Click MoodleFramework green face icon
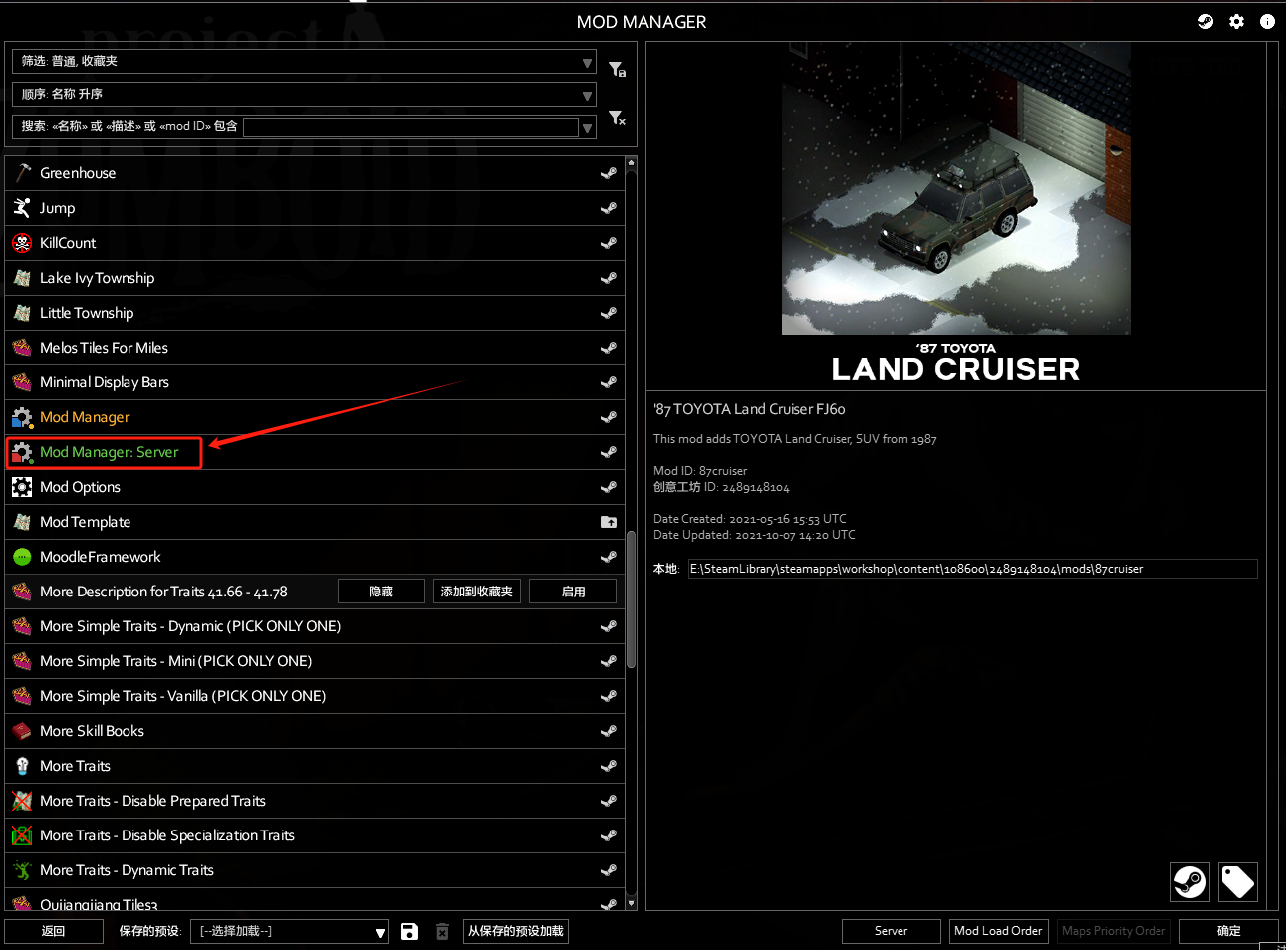Screen dimensions: 1286x950 tap(22, 557)
